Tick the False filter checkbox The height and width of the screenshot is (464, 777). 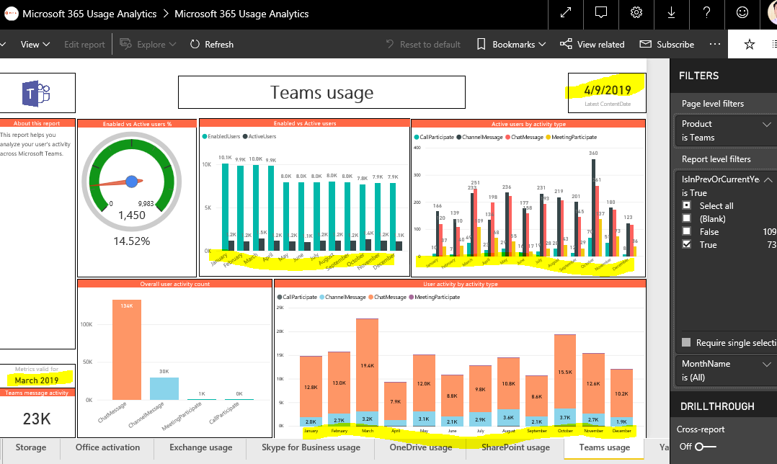click(x=687, y=231)
